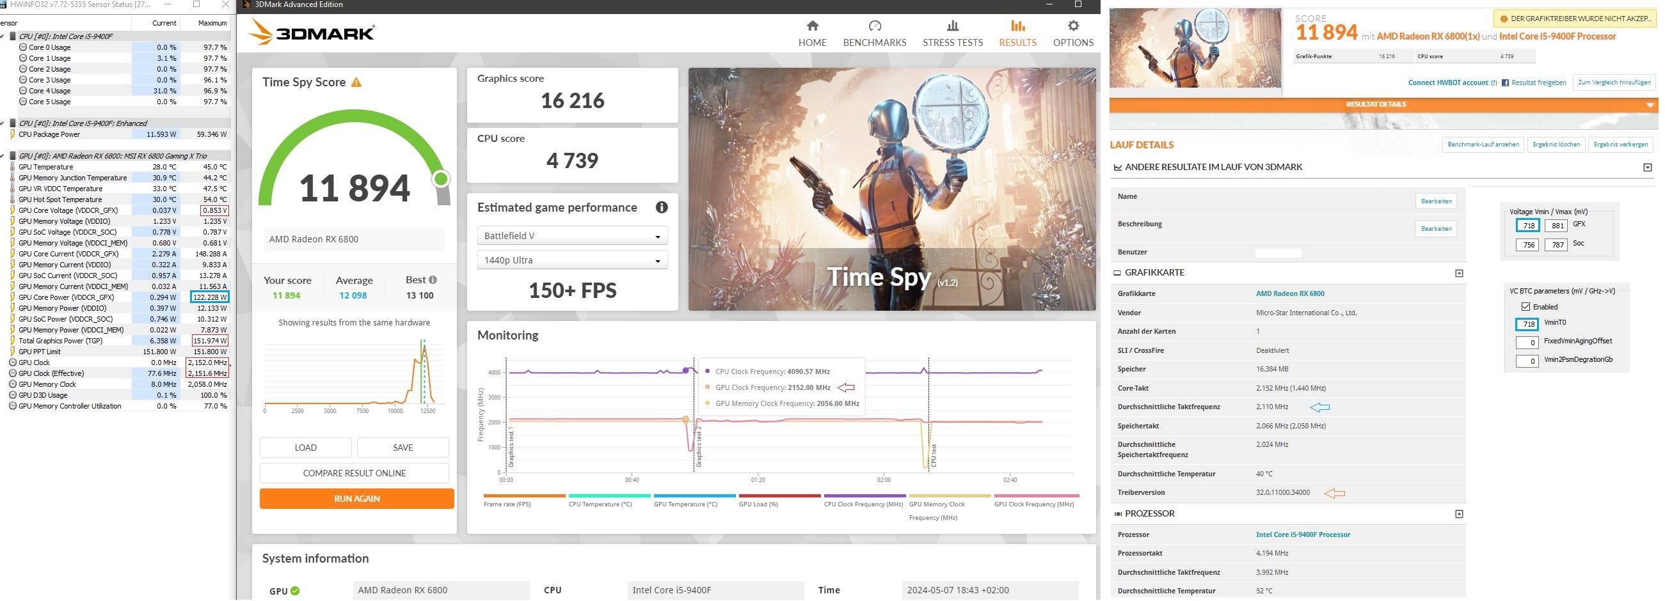Click the GPU chip icon of Radeon group

click(x=13, y=155)
